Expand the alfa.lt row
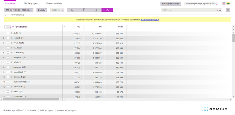Viewport: 235px width, 115px height. (11, 62)
